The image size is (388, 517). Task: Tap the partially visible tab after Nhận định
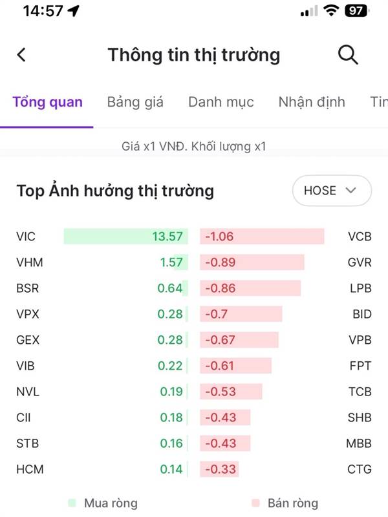pos(378,102)
